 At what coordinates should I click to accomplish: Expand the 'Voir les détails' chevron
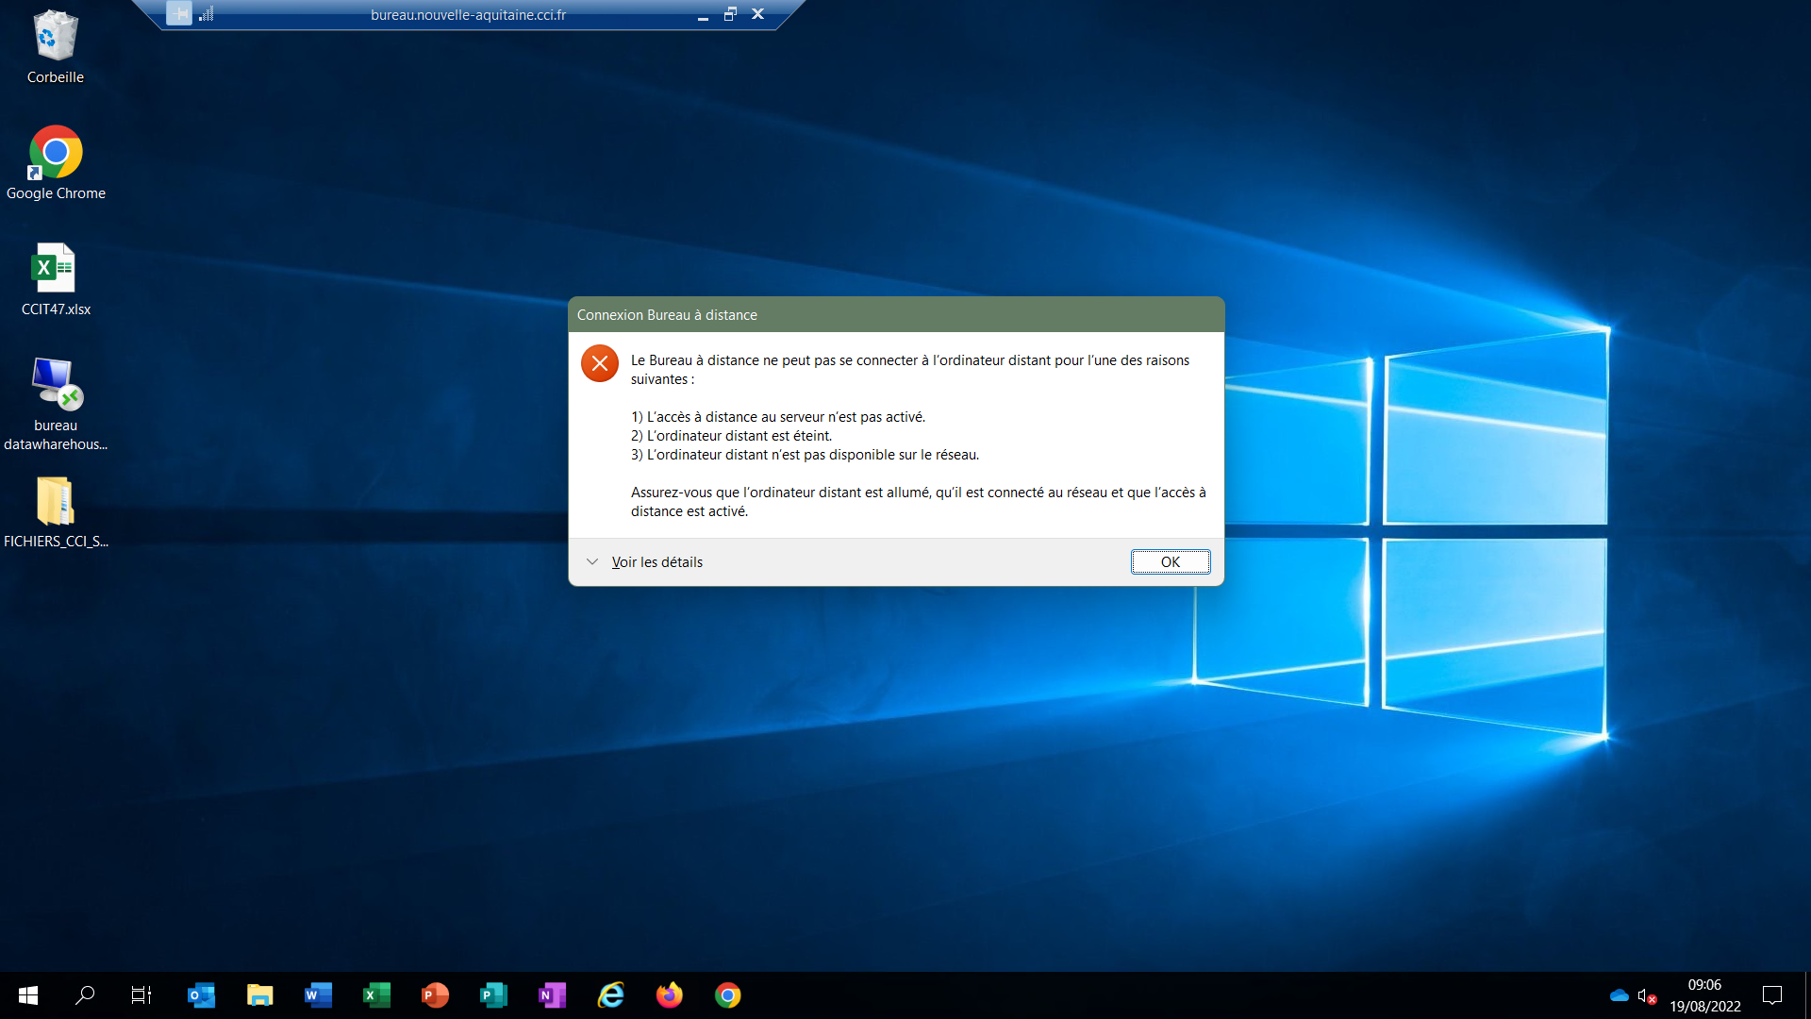pos(592,562)
